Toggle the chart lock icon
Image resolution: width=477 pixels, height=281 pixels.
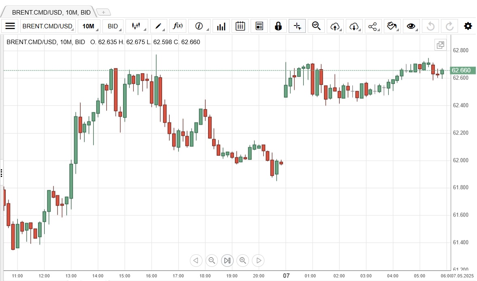[278, 26]
